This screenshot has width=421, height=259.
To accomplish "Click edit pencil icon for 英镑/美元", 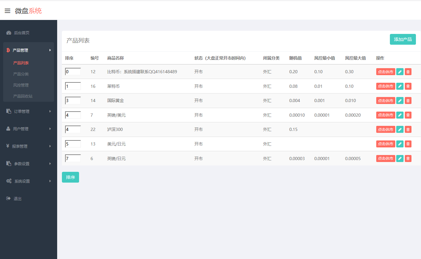I will (x=400, y=115).
